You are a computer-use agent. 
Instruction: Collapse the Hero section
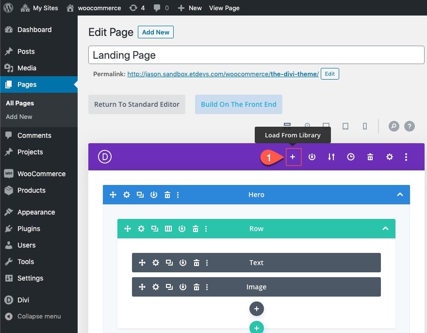click(400, 195)
